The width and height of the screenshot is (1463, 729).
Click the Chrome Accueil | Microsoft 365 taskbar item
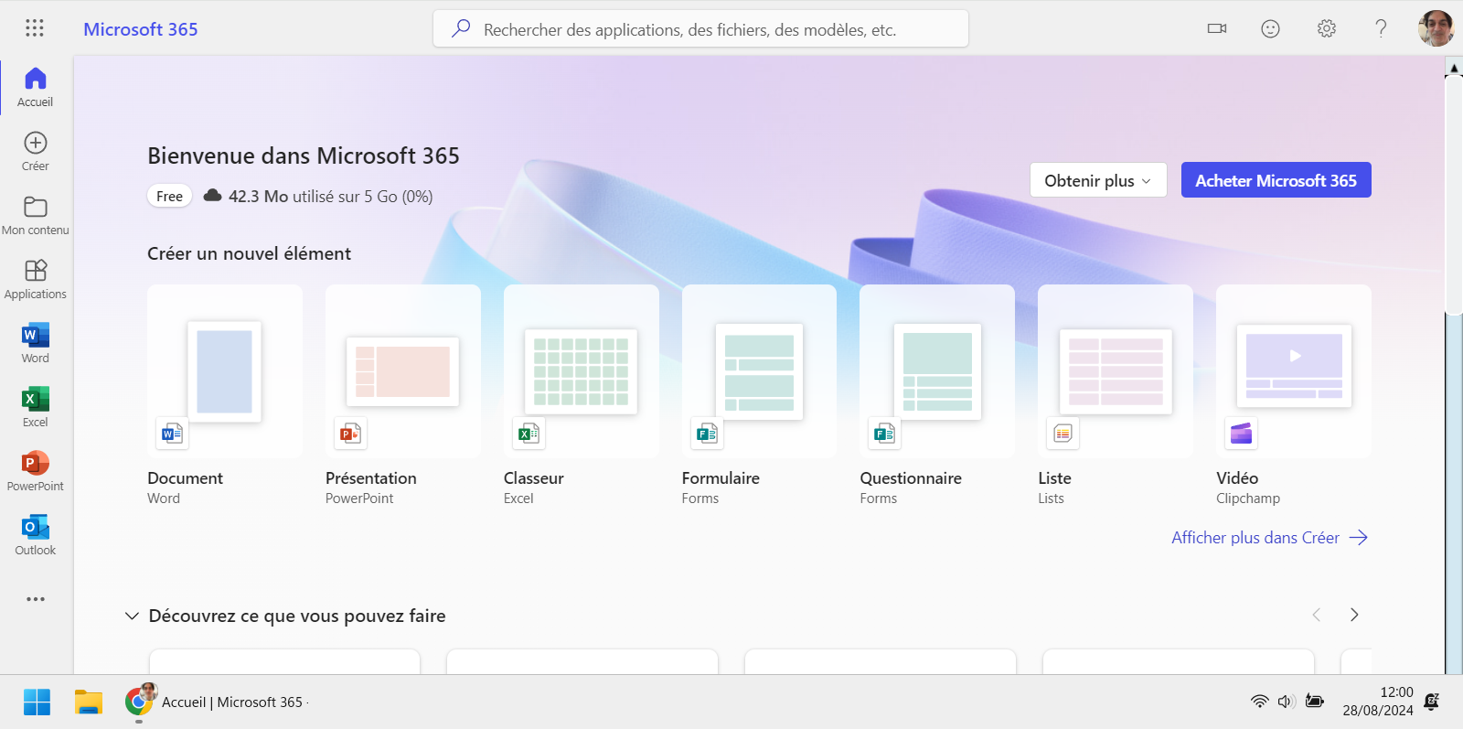(216, 702)
